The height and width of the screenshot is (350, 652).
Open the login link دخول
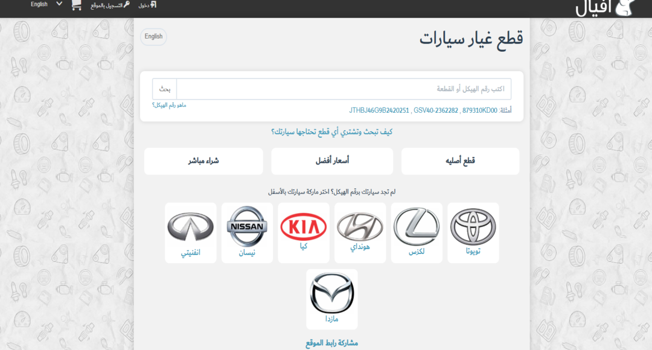pyautogui.click(x=147, y=5)
